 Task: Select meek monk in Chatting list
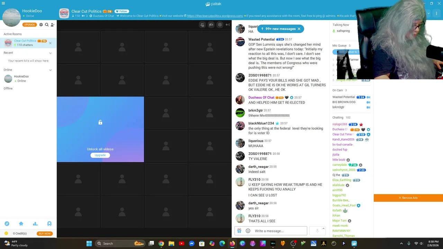click(x=340, y=225)
